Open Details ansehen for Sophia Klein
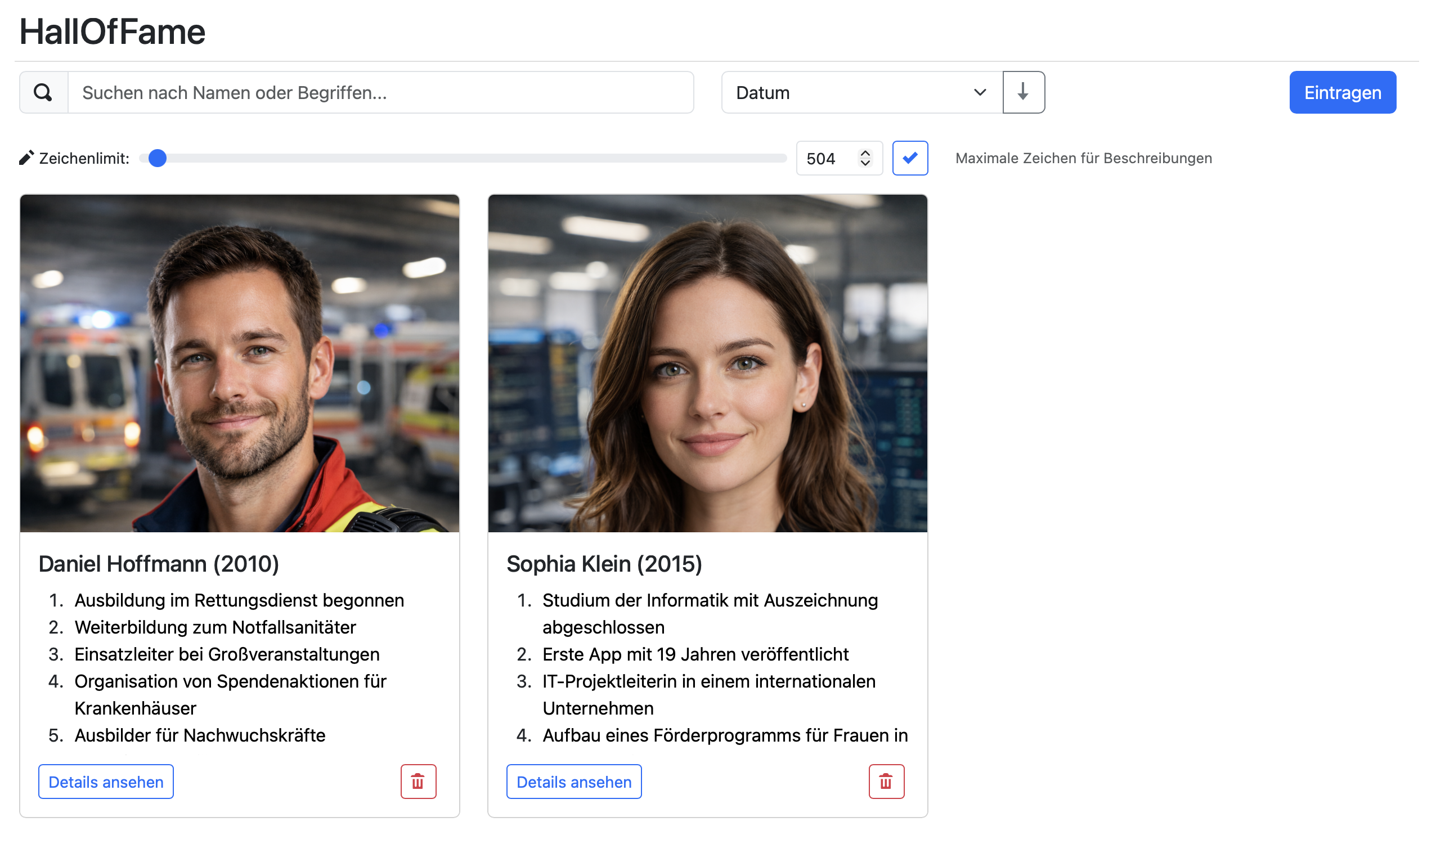The image size is (1454, 844). coord(573,782)
